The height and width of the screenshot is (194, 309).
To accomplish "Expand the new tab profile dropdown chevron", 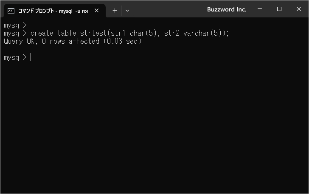I will (x=127, y=10).
